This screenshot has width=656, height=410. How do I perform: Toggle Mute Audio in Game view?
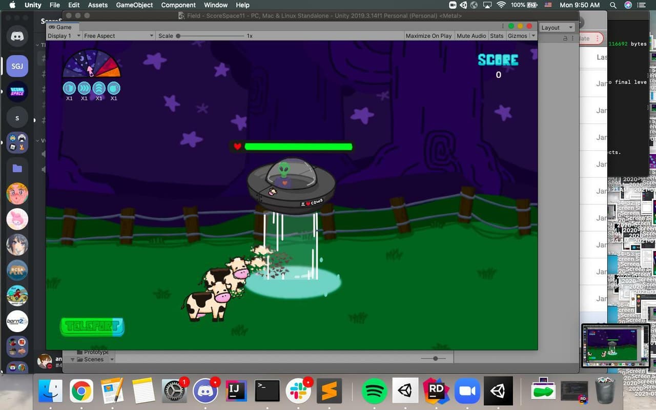point(471,36)
